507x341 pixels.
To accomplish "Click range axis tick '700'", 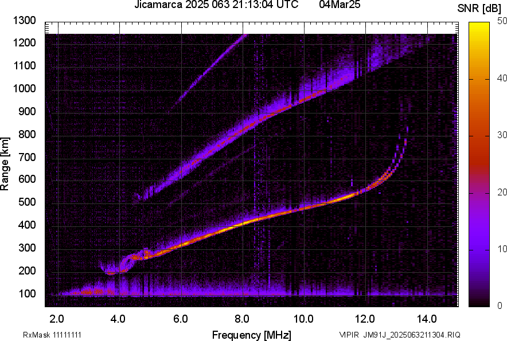I will (27, 157).
